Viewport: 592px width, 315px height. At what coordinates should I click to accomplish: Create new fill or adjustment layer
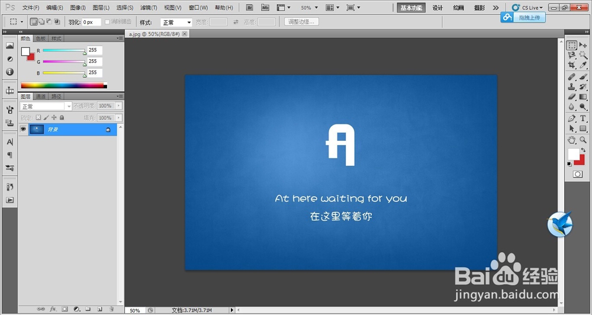coord(76,309)
